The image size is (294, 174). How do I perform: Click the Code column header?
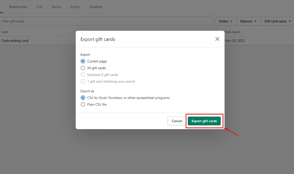tap(5, 32)
